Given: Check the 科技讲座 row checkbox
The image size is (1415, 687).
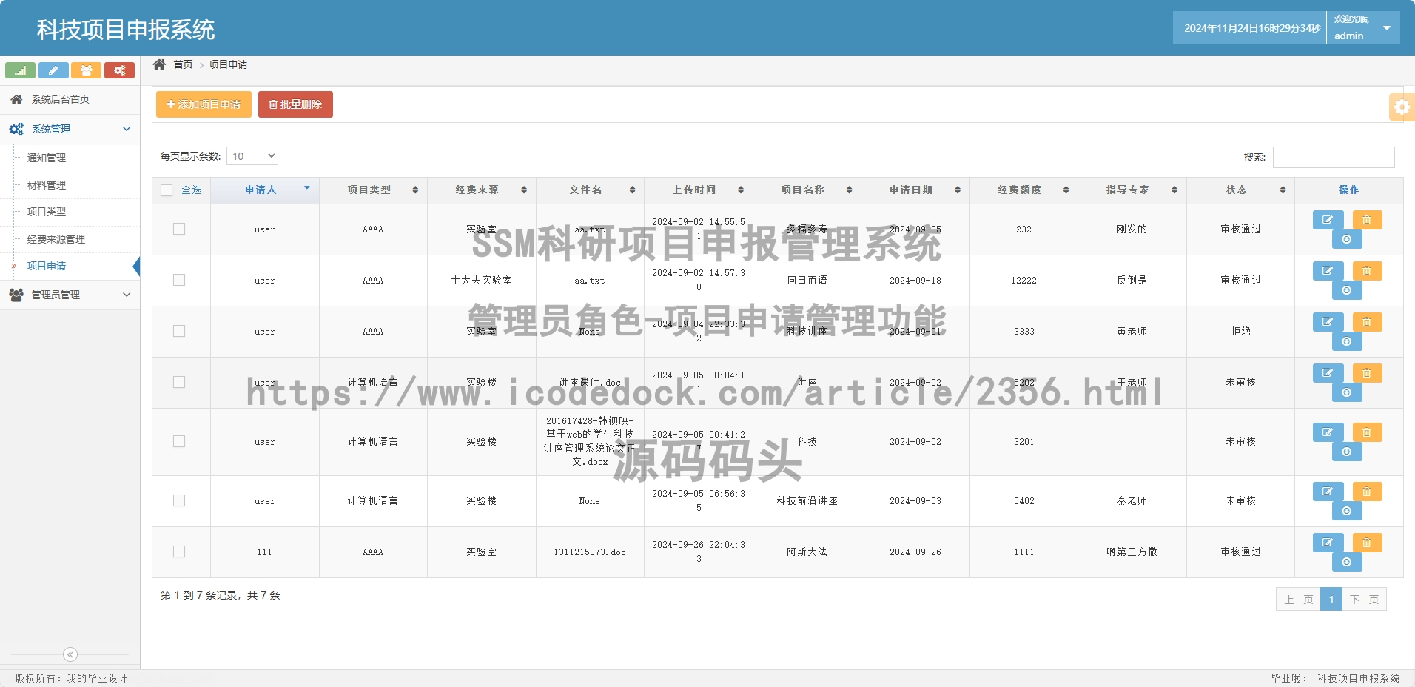Looking at the screenshot, I should click(179, 331).
